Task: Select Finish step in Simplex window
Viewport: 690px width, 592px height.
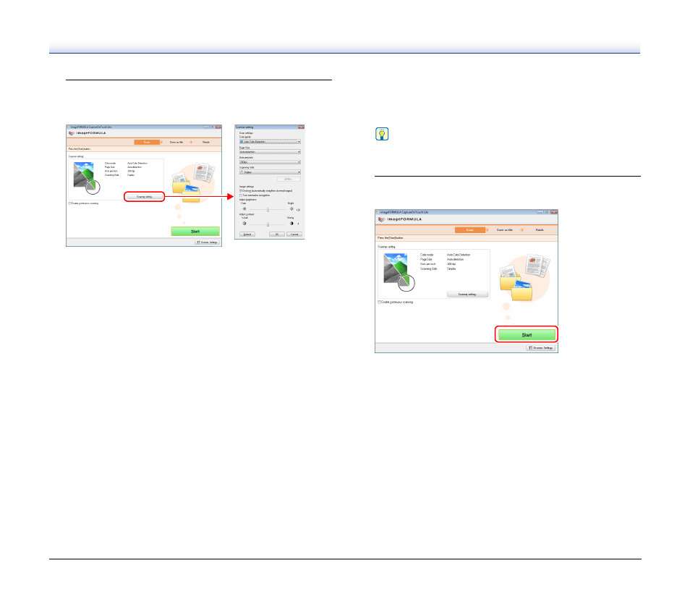Action: (540, 230)
